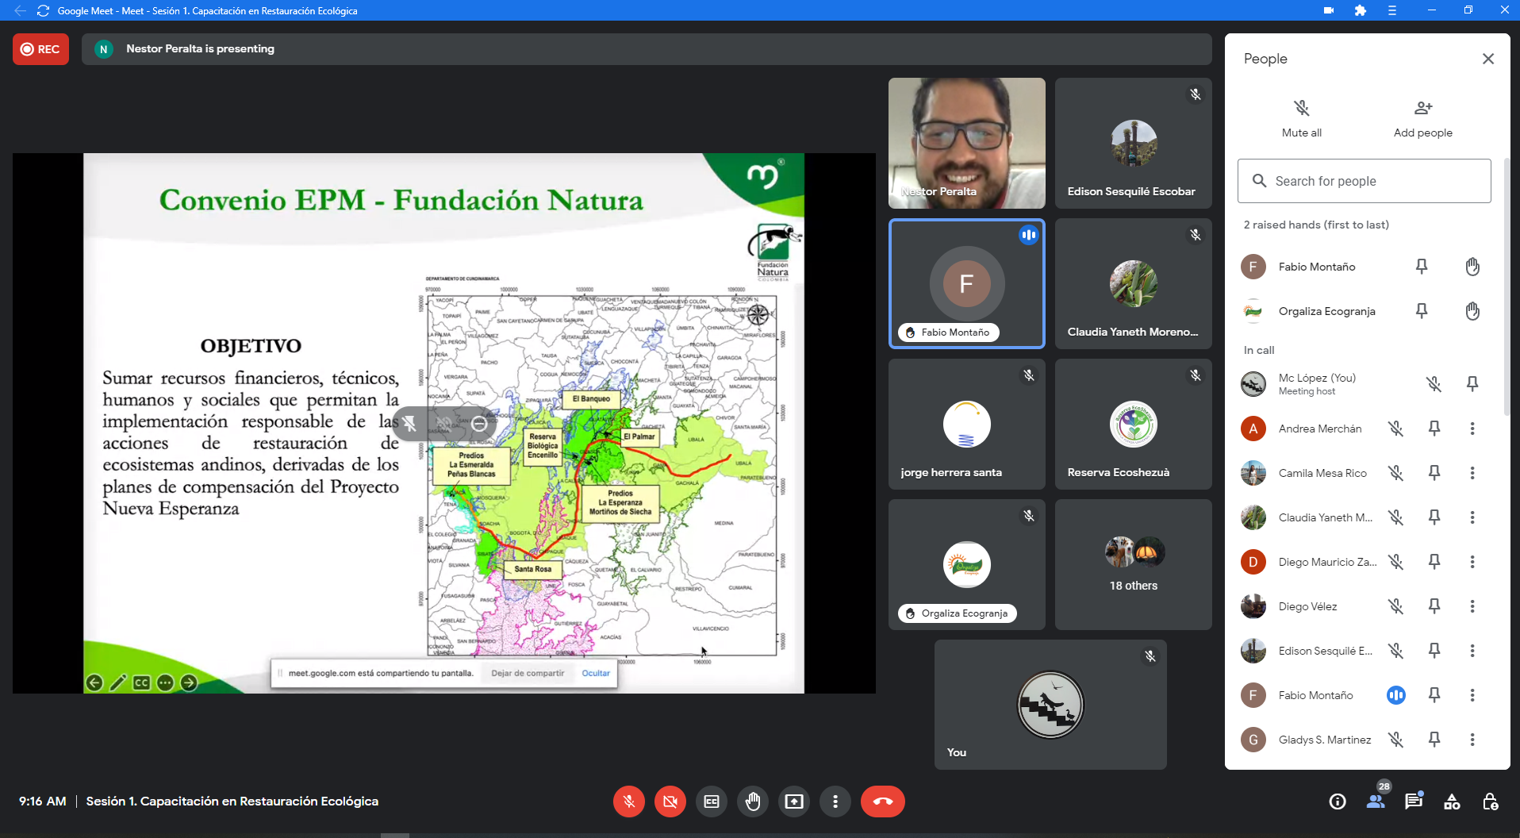Turn on captions button
1520x838 pixels.
tap(712, 801)
